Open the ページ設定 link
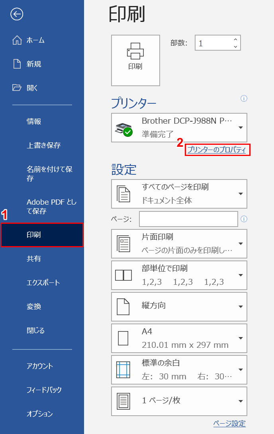274x434 pixels. [229, 424]
